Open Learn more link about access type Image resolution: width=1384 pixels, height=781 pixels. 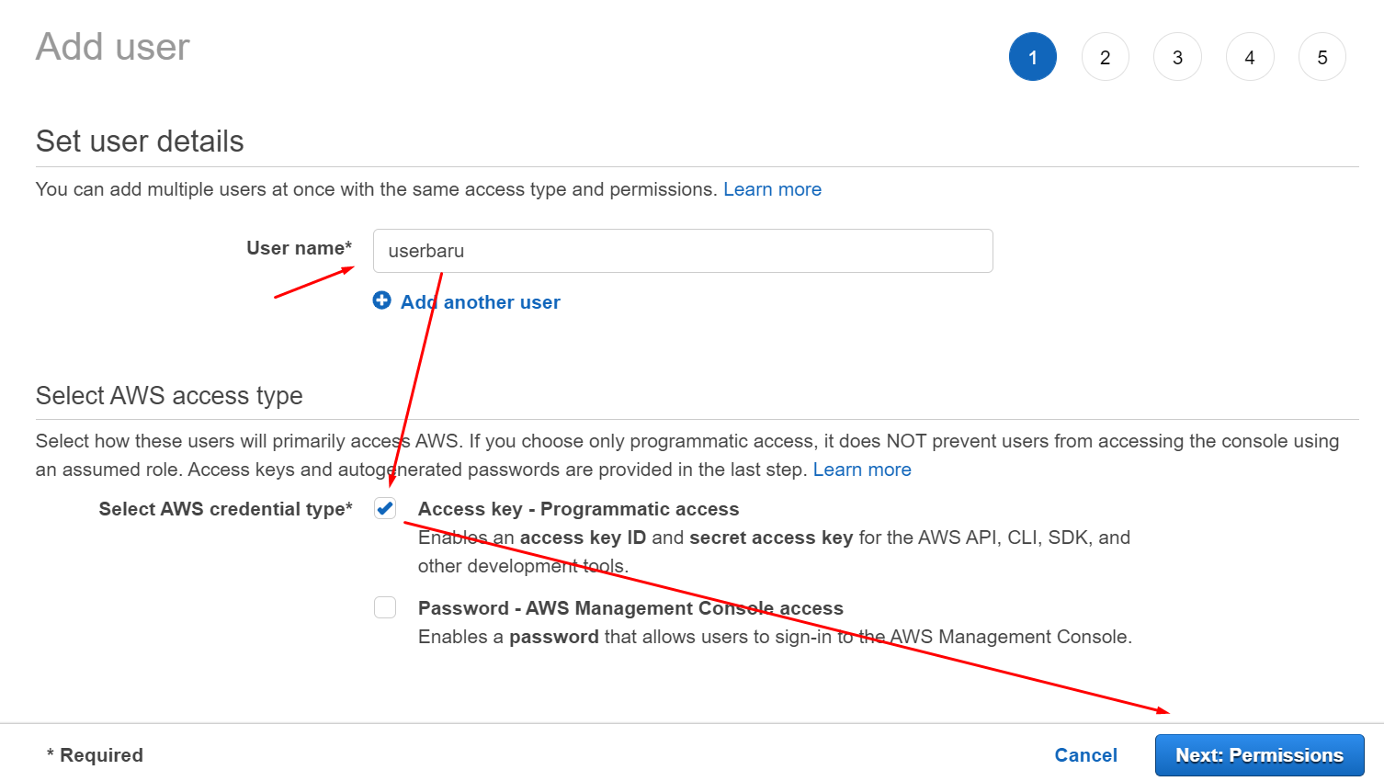point(862,470)
